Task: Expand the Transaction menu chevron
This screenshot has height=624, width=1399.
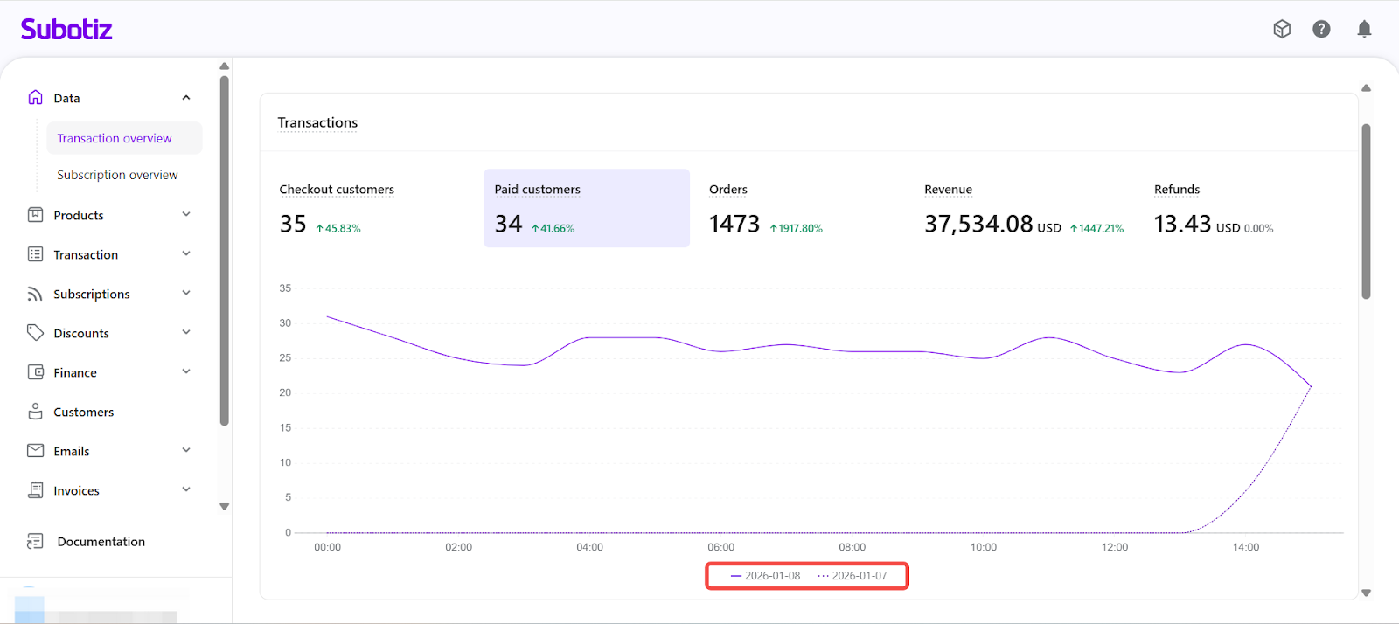Action: tap(186, 254)
